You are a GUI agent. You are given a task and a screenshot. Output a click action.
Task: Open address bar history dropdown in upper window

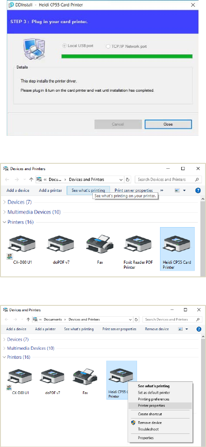point(121,180)
